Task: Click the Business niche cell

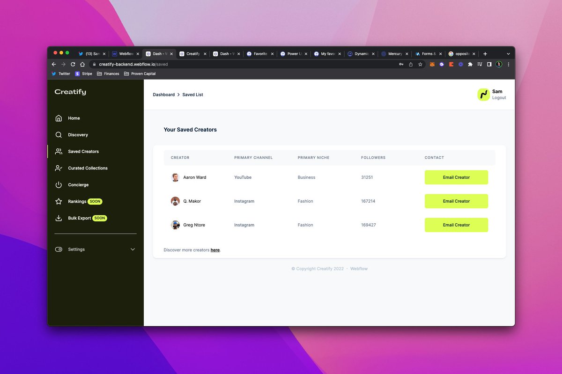Action: click(x=306, y=177)
